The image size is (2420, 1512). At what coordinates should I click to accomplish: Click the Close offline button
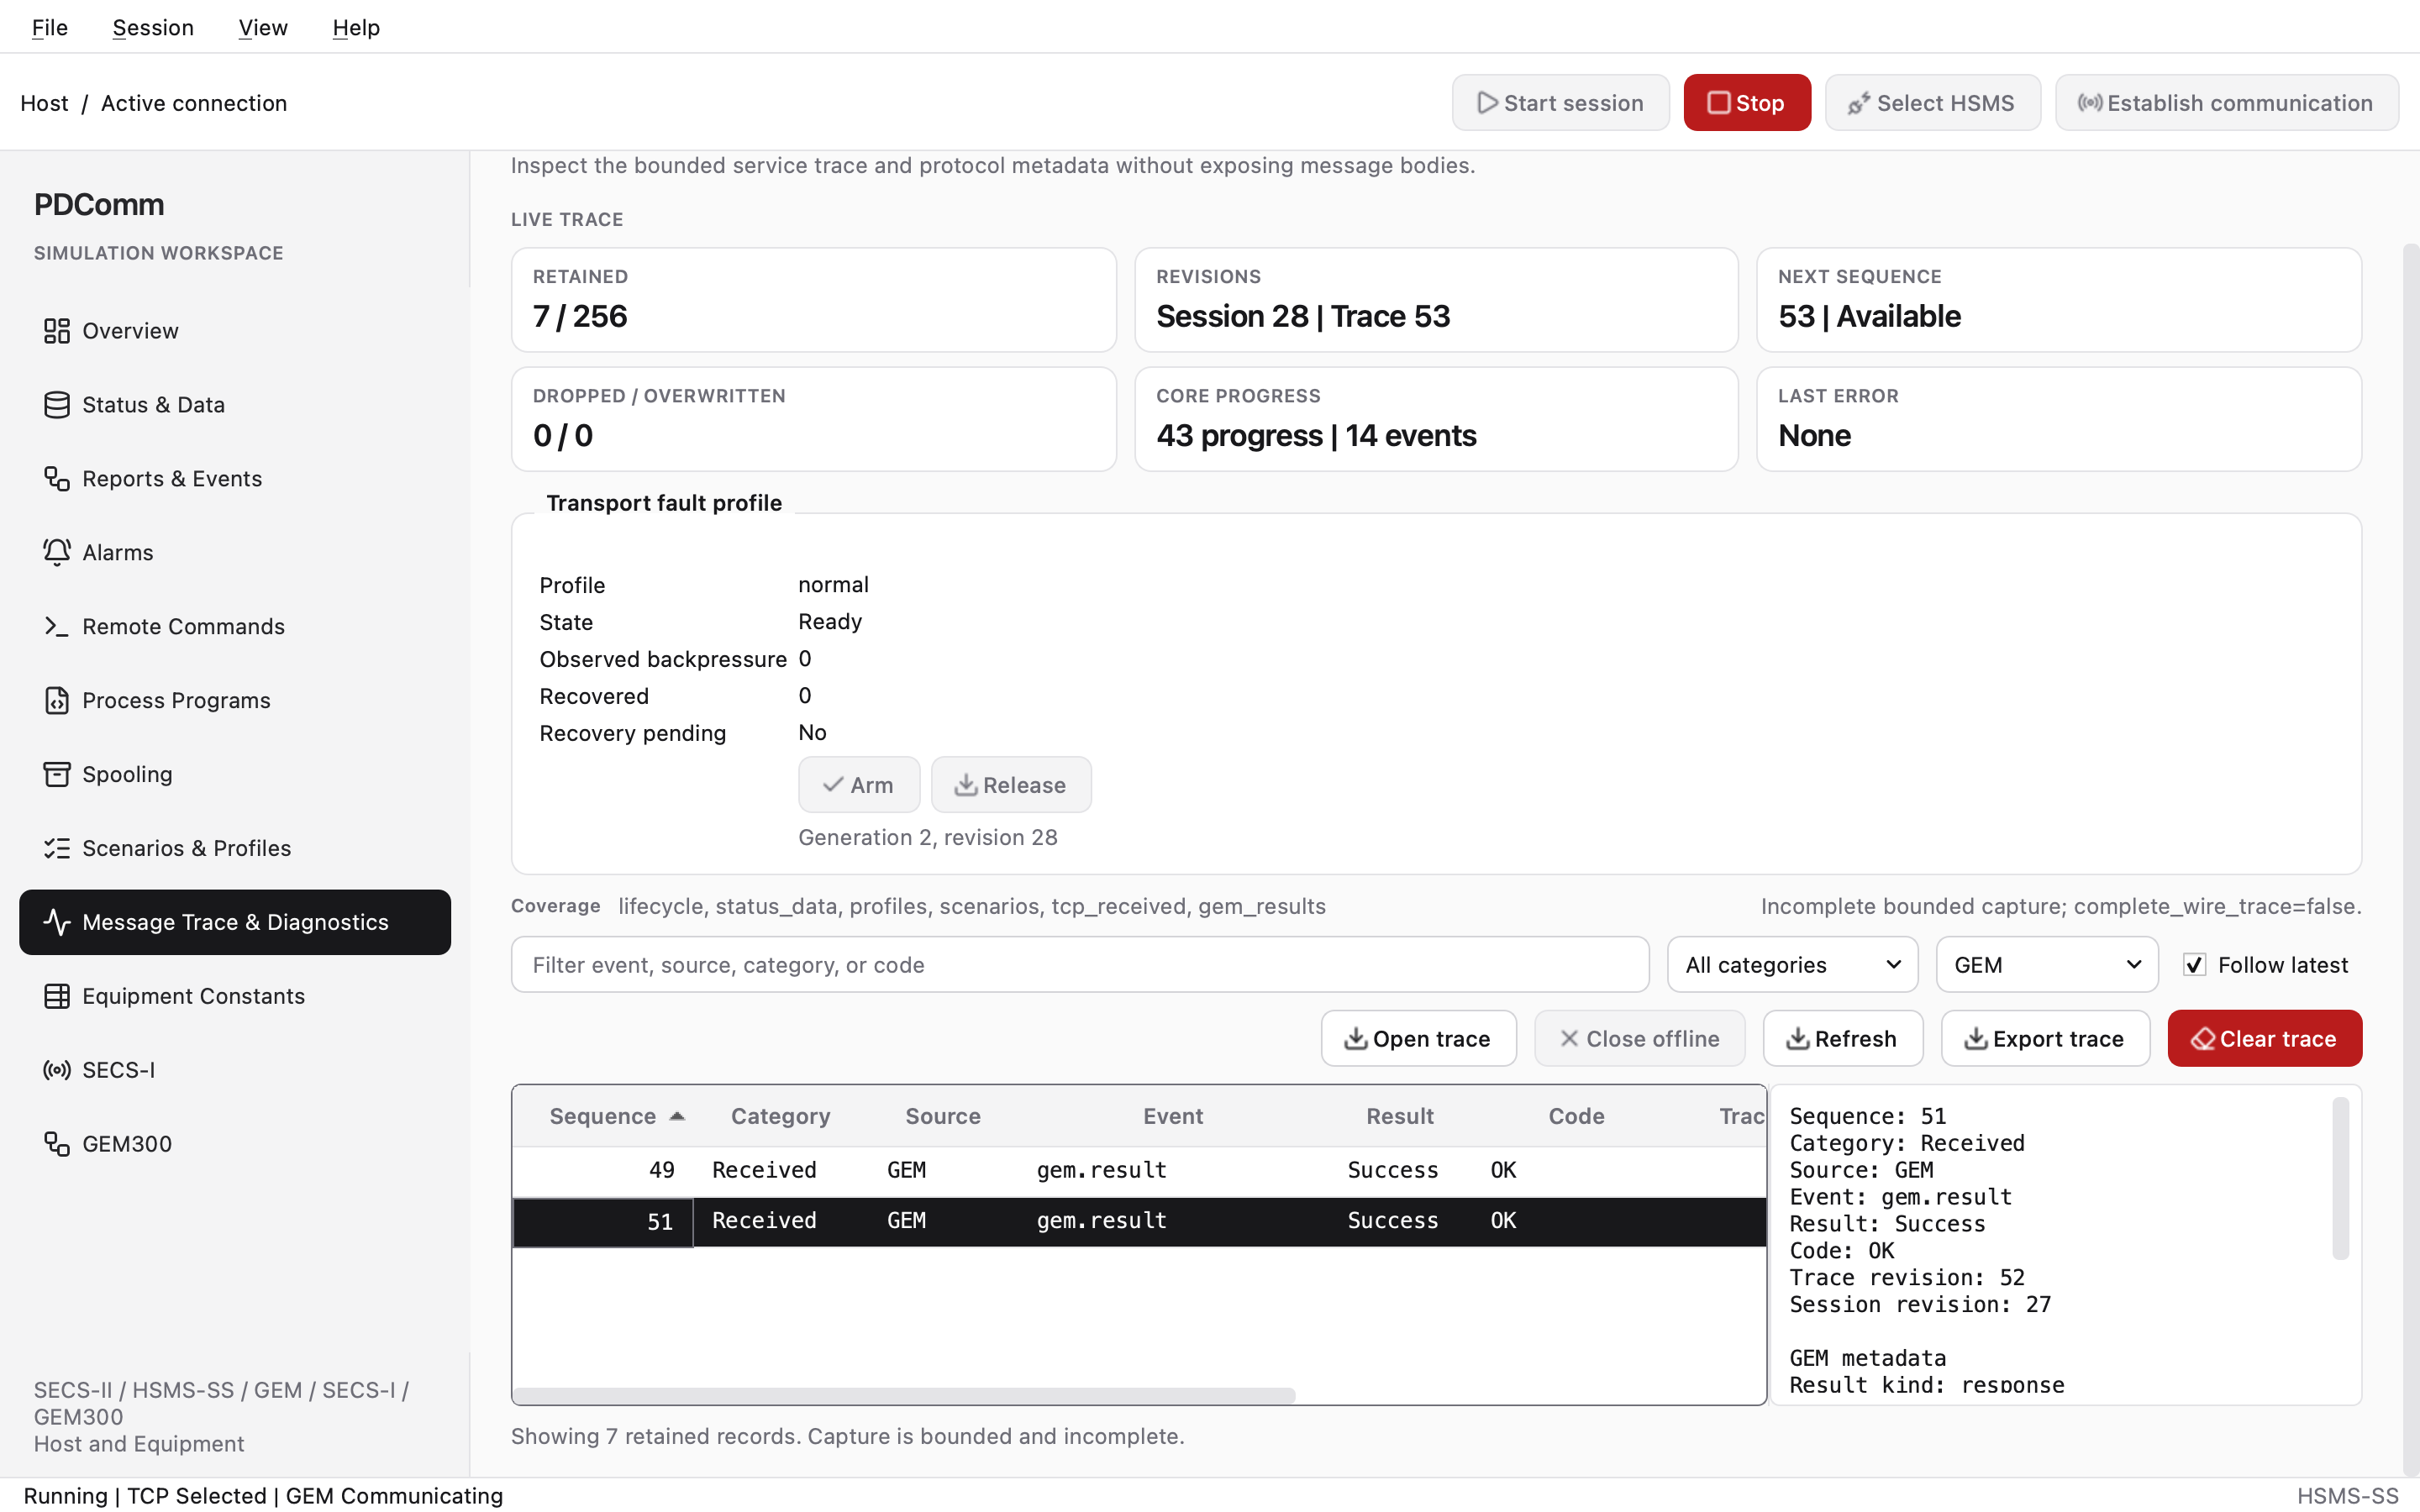[x=1640, y=1039]
